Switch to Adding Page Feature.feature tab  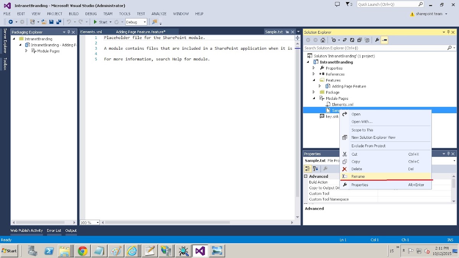click(x=141, y=32)
